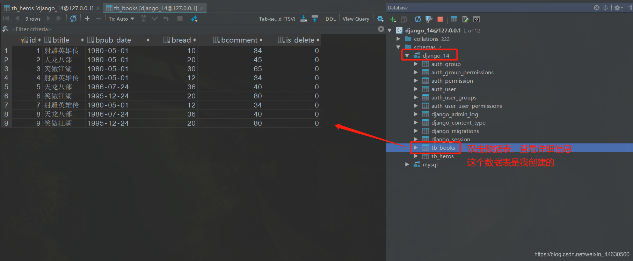The height and width of the screenshot is (261, 633).
Task: Select the django_content_type table
Action: click(458, 122)
